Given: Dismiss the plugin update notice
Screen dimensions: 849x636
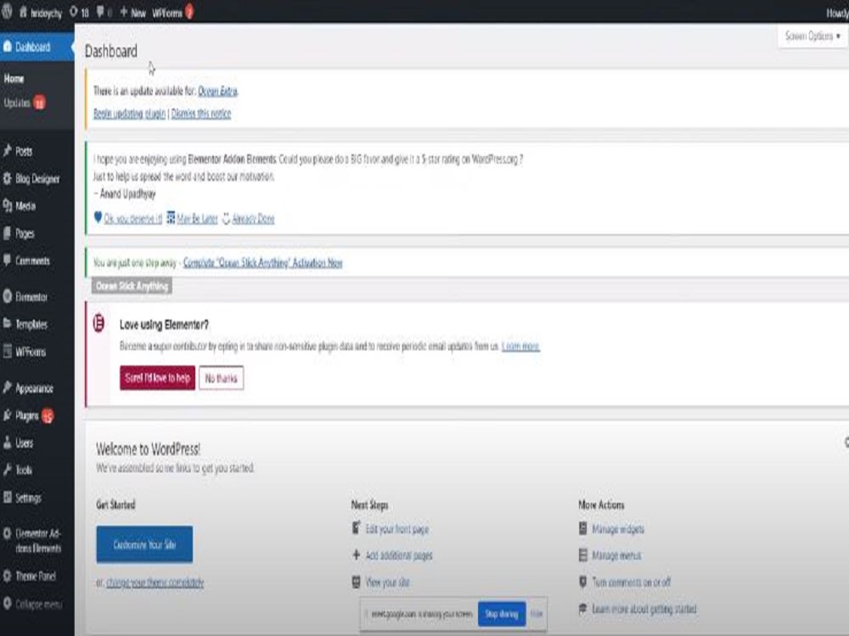Looking at the screenshot, I should (x=201, y=113).
